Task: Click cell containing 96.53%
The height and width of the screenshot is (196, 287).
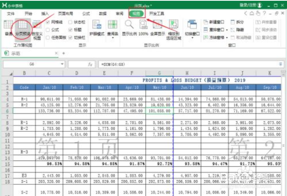Action: [49, 164]
